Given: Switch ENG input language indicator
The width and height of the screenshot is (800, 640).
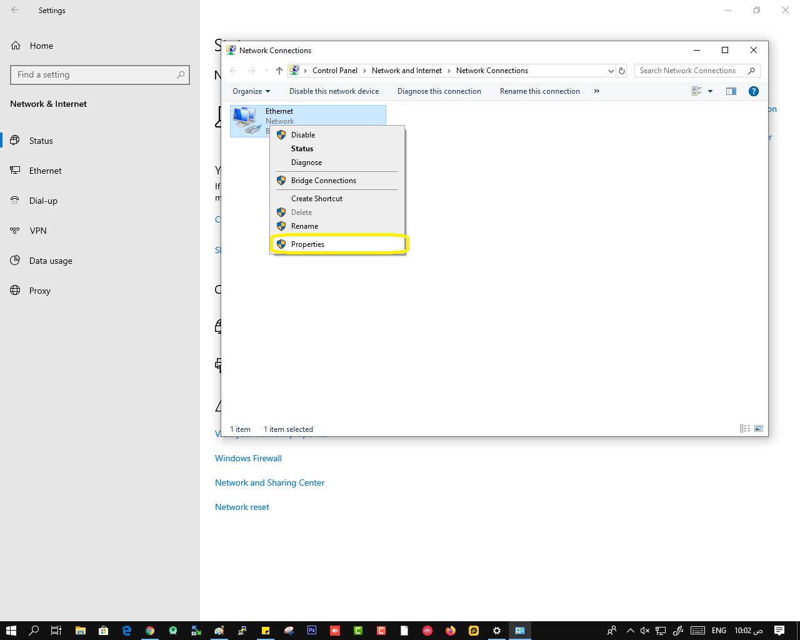Looking at the screenshot, I should point(719,631).
